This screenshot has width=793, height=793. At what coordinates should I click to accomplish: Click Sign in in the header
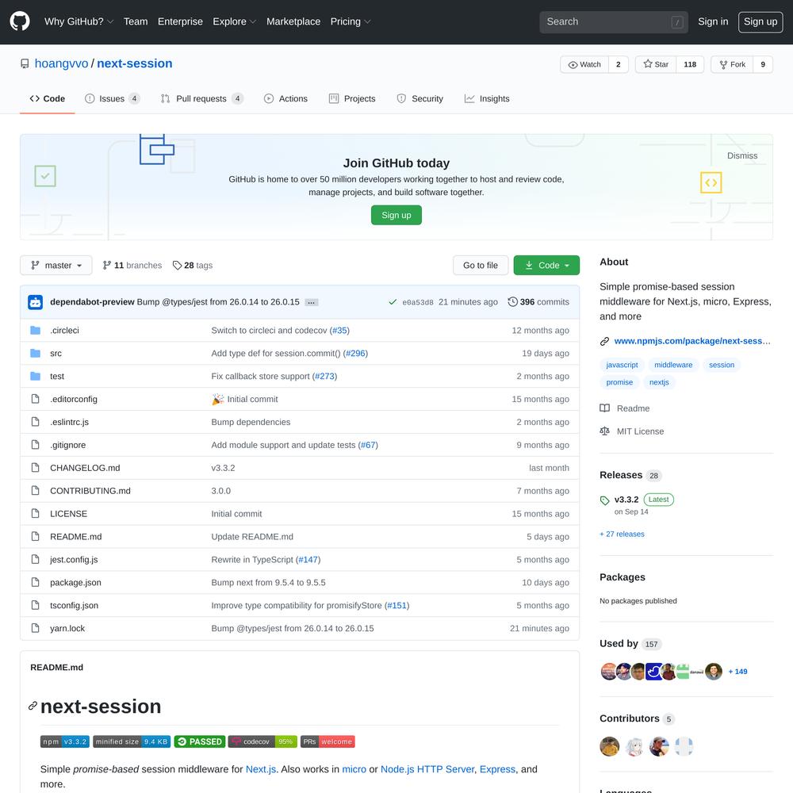(x=713, y=21)
